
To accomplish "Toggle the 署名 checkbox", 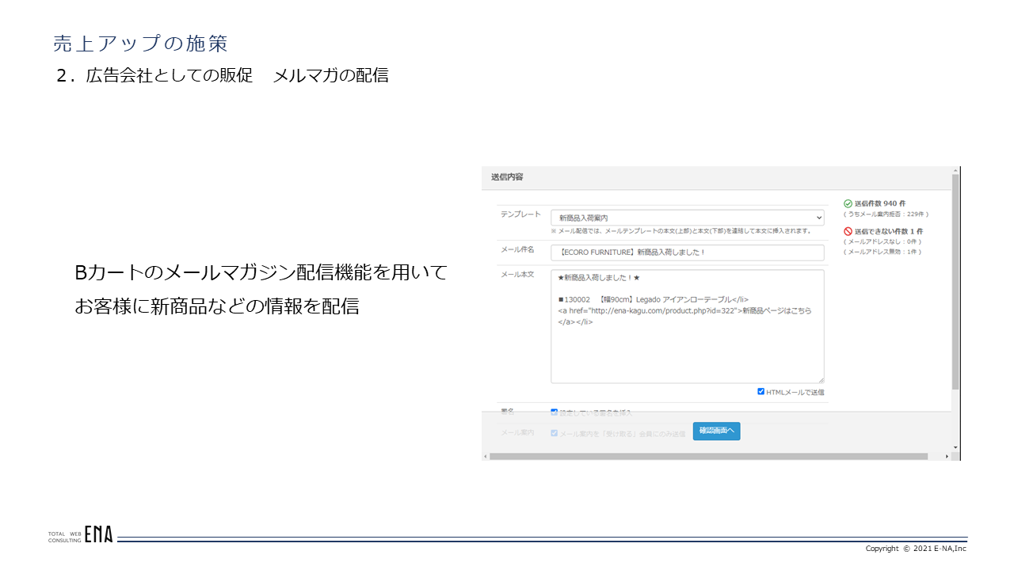I will (555, 412).
